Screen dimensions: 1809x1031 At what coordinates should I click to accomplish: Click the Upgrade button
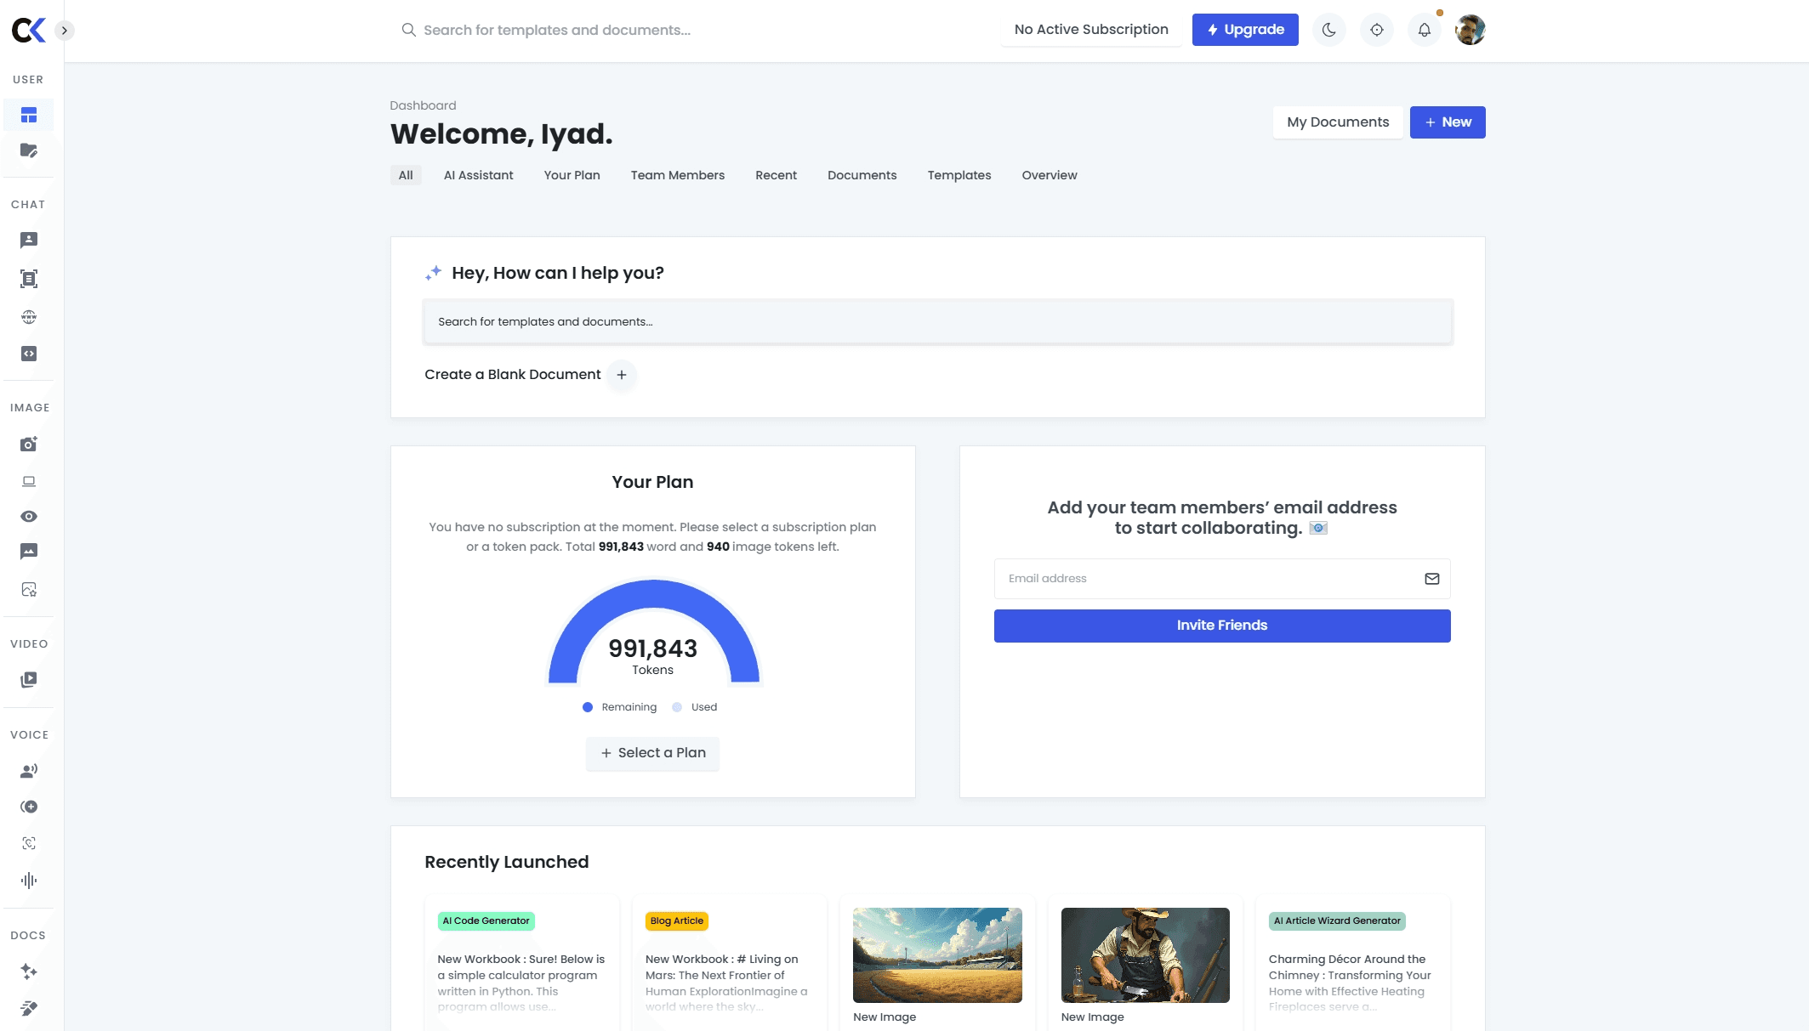[1245, 30]
